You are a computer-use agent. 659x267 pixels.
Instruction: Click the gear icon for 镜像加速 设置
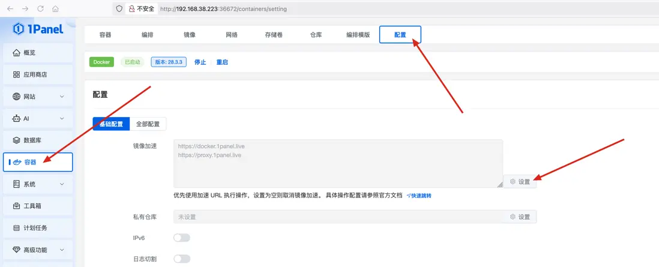coord(513,182)
